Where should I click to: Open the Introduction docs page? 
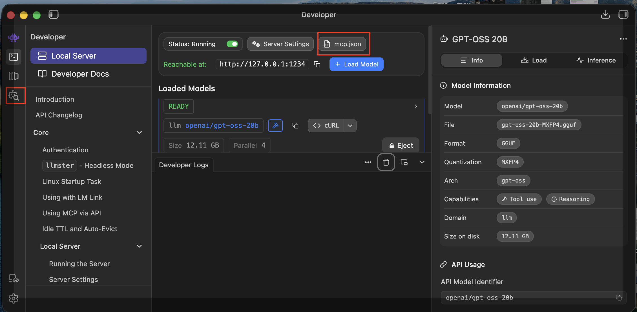55,99
